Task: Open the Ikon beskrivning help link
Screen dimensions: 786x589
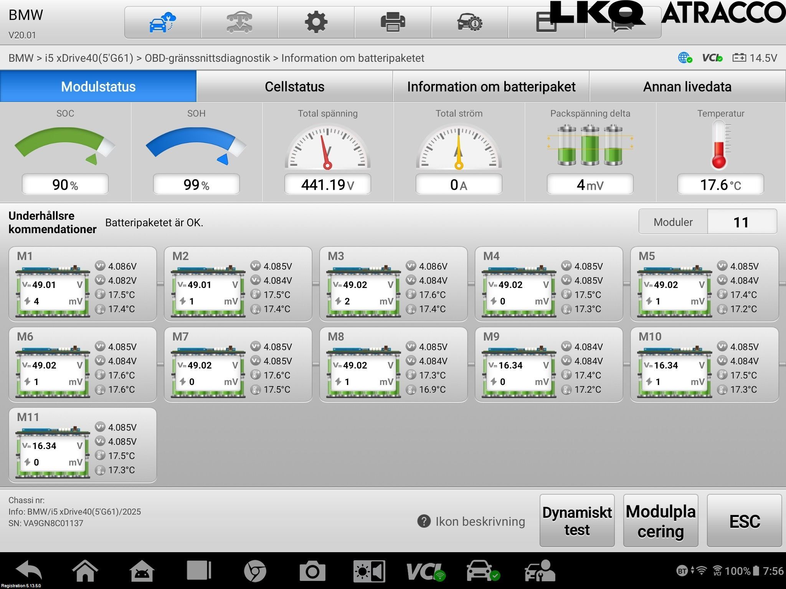Action: (471, 521)
